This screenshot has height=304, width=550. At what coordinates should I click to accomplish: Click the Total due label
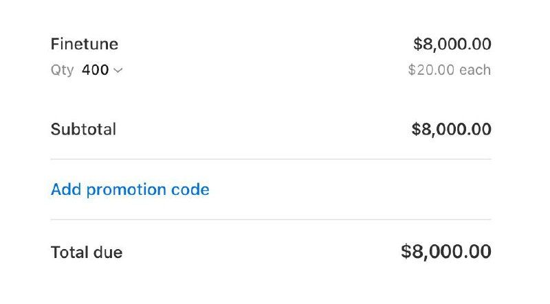click(87, 253)
